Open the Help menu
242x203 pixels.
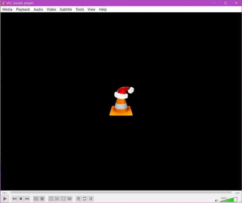pyautogui.click(x=103, y=9)
